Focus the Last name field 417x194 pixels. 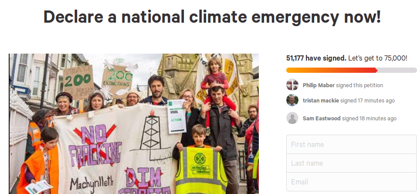tap(352, 163)
